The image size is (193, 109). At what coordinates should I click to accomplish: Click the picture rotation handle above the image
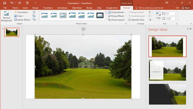83,29
